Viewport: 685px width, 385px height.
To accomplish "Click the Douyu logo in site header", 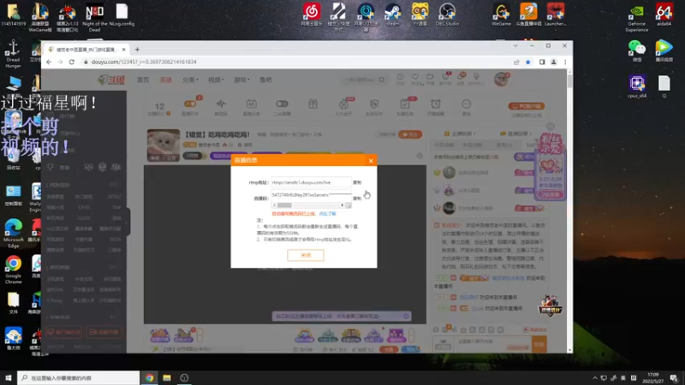I will pyautogui.click(x=111, y=80).
